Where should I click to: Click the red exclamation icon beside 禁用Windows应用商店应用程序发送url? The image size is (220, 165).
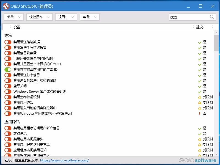coord(199,114)
